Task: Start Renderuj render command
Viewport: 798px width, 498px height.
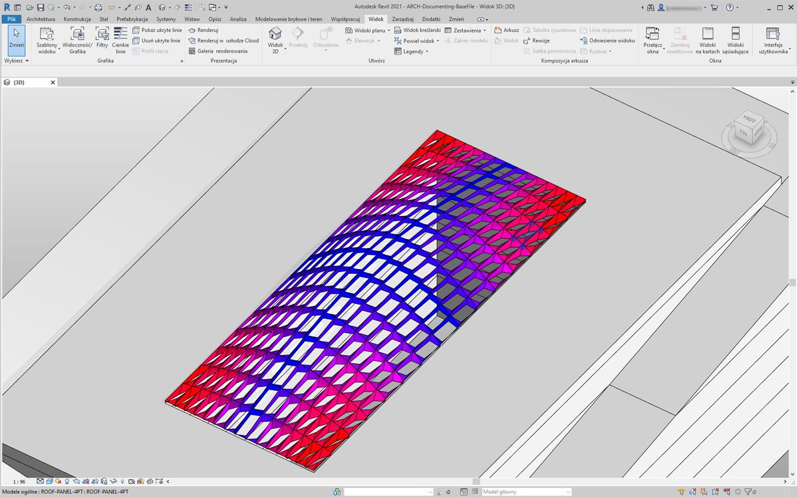Action: point(203,31)
